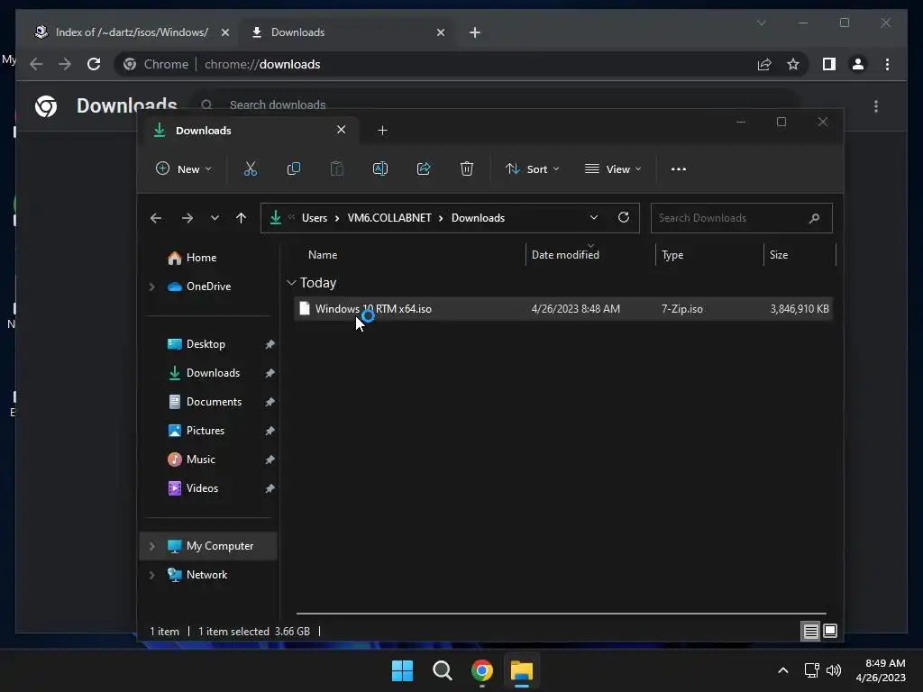This screenshot has height=692, width=923.
Task: Select Windows 10 RTM x64.iso file
Action: point(563,309)
